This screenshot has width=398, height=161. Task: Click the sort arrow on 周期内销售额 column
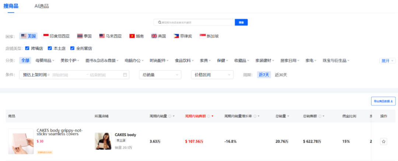pyautogui.click(x=213, y=116)
